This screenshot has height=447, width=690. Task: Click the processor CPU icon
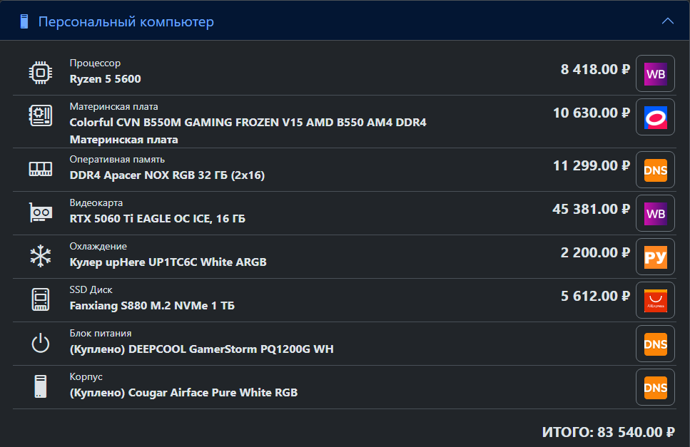(41, 73)
